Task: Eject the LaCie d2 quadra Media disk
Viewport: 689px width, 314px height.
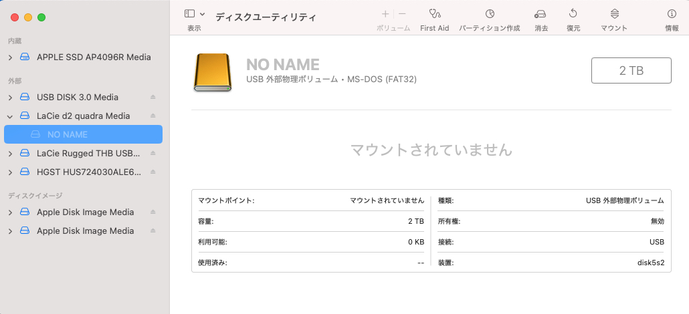Action: [153, 116]
